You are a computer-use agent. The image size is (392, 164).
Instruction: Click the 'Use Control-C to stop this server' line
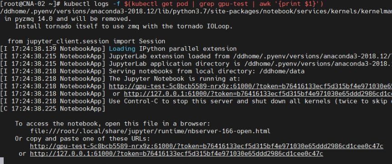pyautogui.click(x=250, y=101)
